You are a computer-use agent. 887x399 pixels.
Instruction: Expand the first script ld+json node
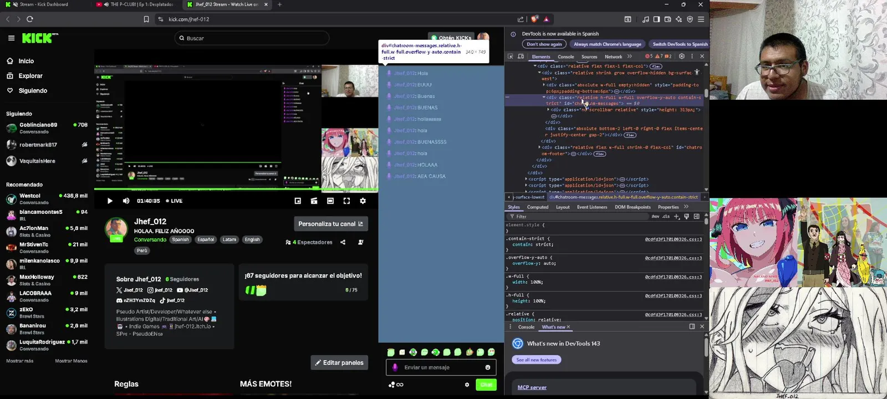click(526, 179)
